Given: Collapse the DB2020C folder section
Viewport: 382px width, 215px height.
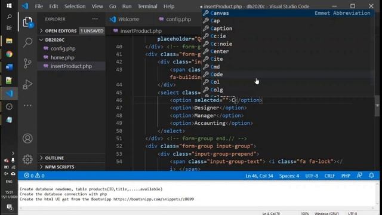Looking at the screenshot, I should pos(52,40).
